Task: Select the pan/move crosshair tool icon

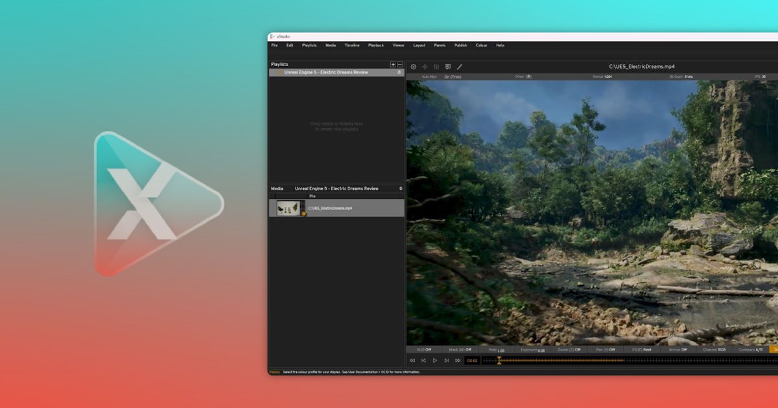Action: [x=425, y=67]
